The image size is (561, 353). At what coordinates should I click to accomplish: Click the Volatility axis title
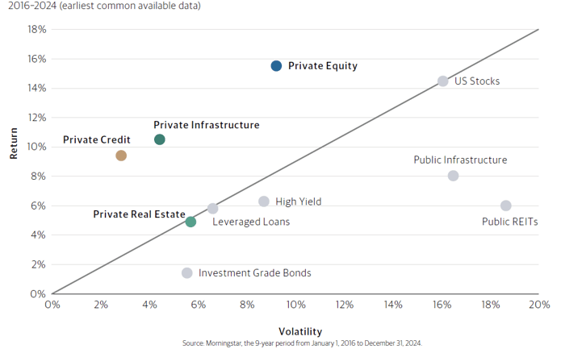300,331
